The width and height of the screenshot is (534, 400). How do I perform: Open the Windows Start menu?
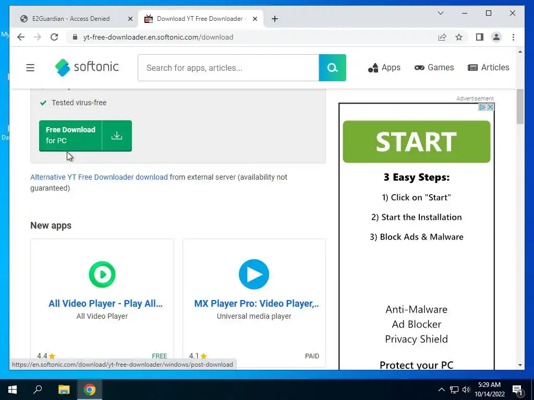tap(13, 390)
